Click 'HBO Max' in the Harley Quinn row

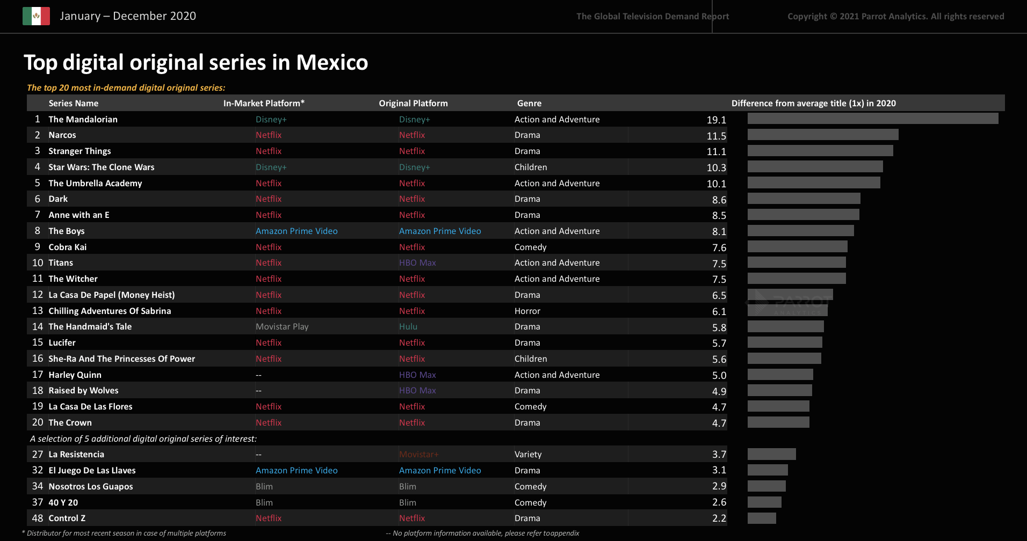(x=417, y=375)
